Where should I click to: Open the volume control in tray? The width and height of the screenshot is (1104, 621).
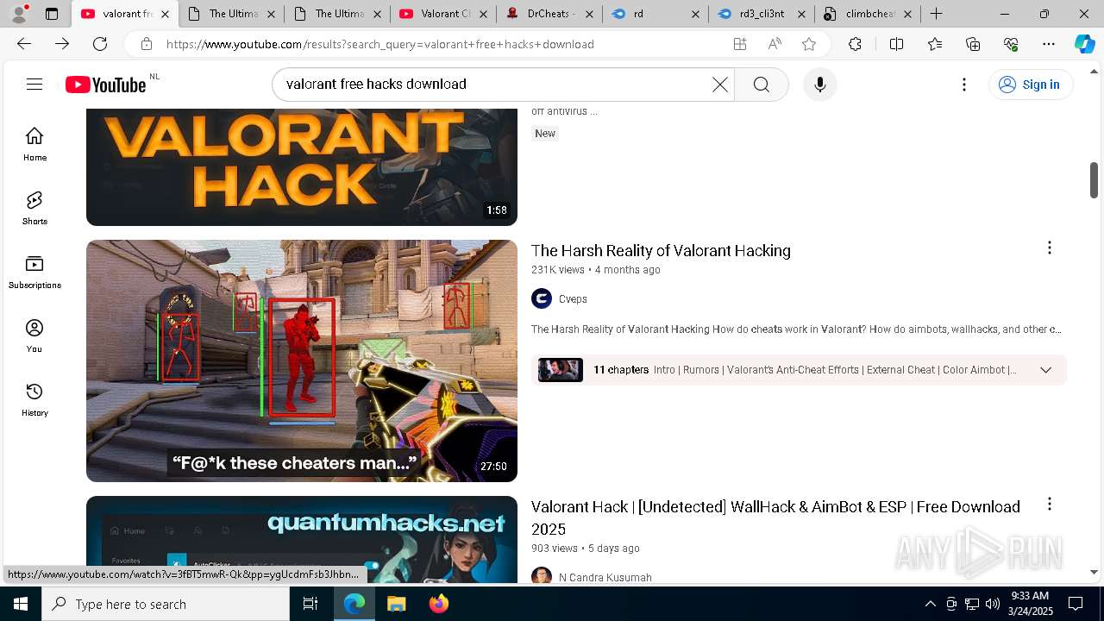coord(992,604)
